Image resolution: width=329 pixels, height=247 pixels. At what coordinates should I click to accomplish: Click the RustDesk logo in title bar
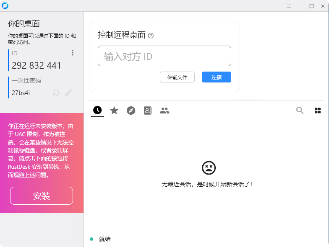pyautogui.click(x=5, y=6)
